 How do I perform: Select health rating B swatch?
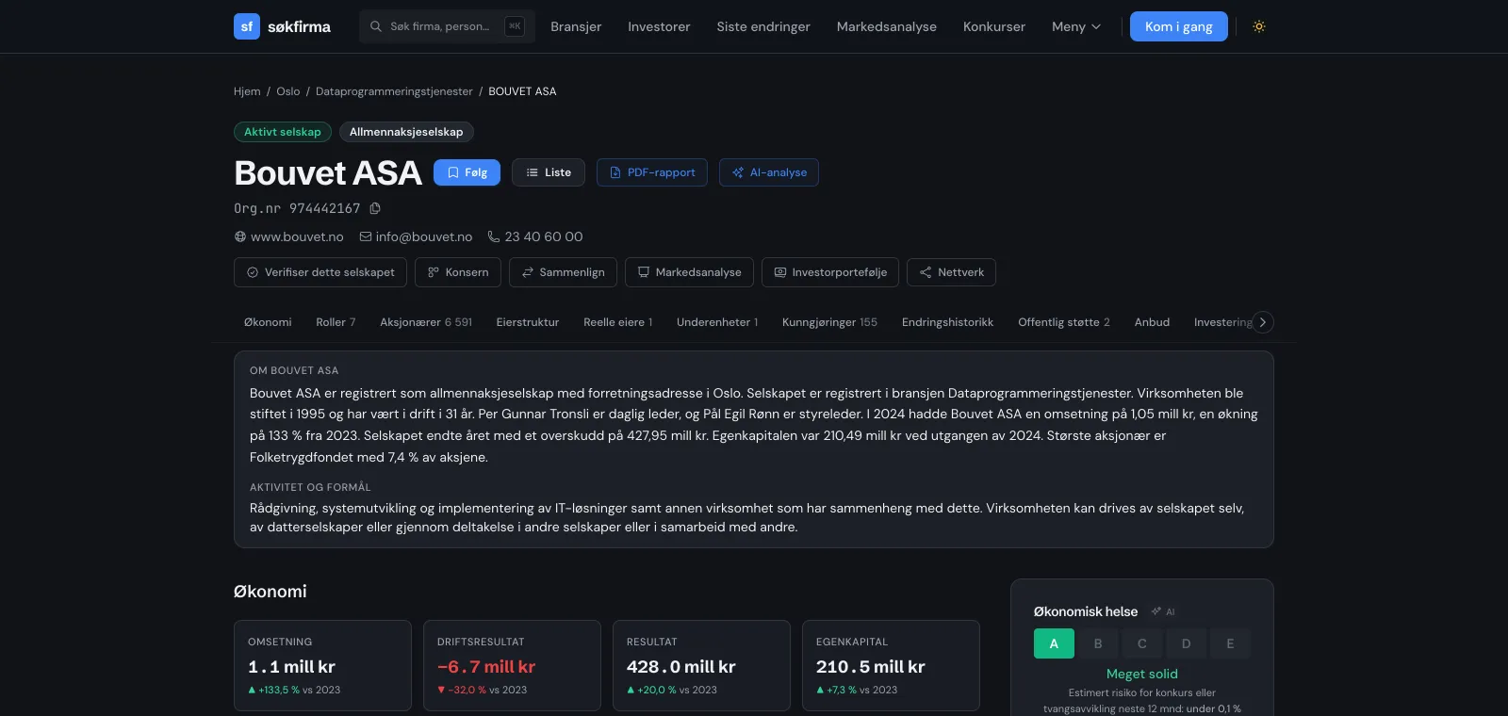1098,643
